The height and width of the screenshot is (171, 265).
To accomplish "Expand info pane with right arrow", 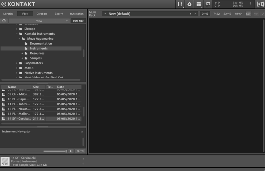I will pos(83,159).
